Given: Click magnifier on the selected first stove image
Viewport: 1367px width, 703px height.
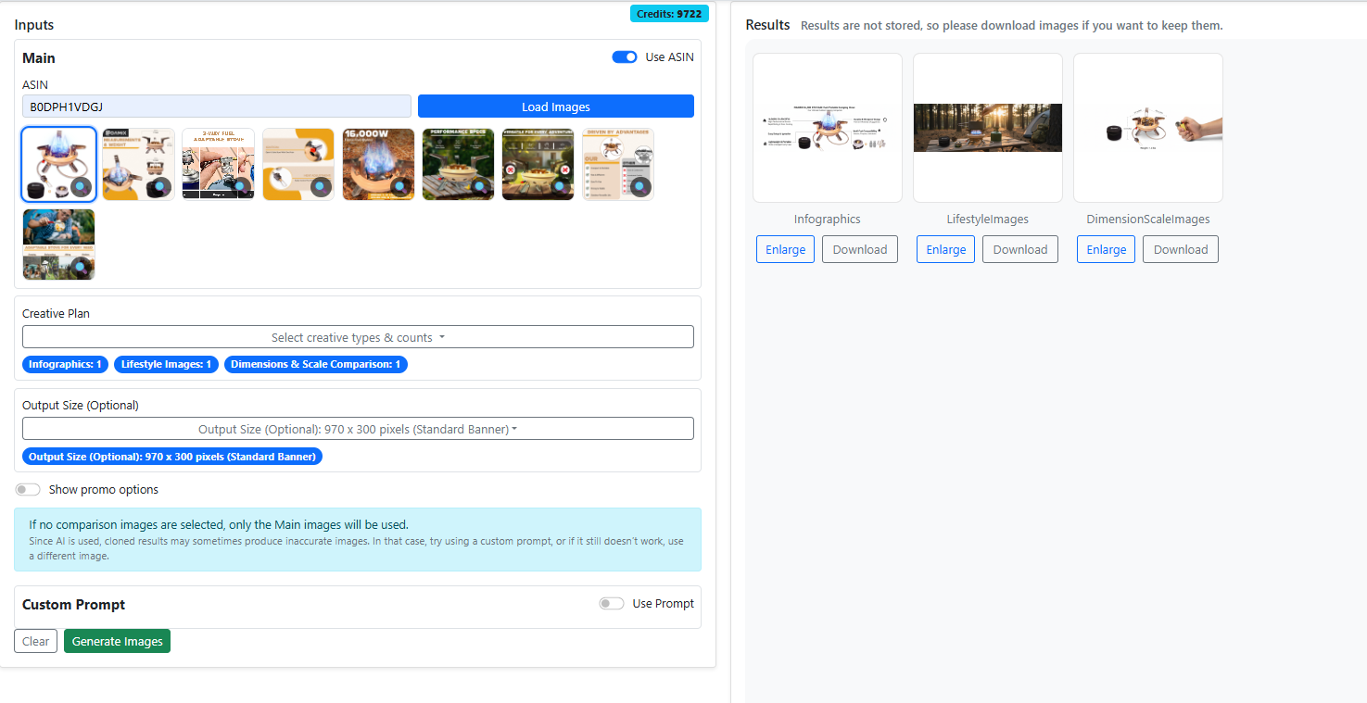Looking at the screenshot, I should pyautogui.click(x=81, y=186).
